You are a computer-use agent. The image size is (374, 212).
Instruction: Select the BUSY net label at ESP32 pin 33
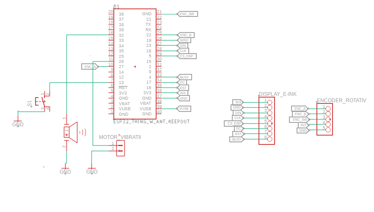184,77
